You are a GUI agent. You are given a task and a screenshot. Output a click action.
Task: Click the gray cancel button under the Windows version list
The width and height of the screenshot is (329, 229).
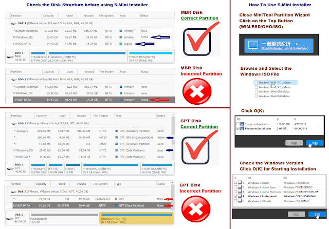pyautogui.click(x=296, y=214)
